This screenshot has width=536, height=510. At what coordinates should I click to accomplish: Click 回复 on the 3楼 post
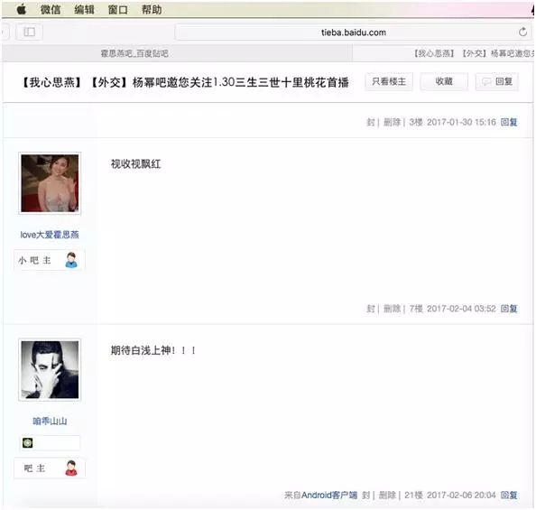[x=509, y=122]
